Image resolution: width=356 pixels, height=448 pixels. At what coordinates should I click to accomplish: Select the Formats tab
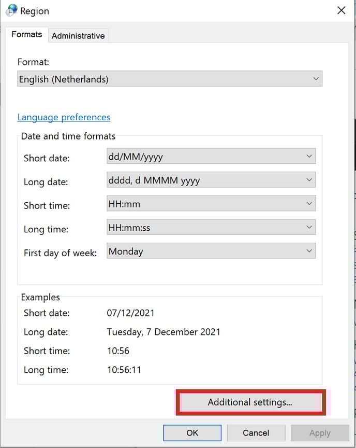pos(27,35)
